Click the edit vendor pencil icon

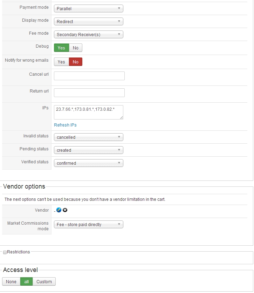pos(59,210)
